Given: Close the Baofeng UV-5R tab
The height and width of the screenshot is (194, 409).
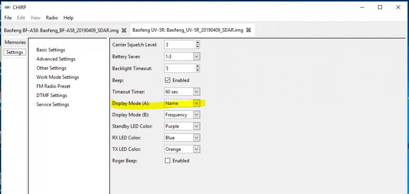Looking at the screenshot, I should pyautogui.click(x=249, y=30).
